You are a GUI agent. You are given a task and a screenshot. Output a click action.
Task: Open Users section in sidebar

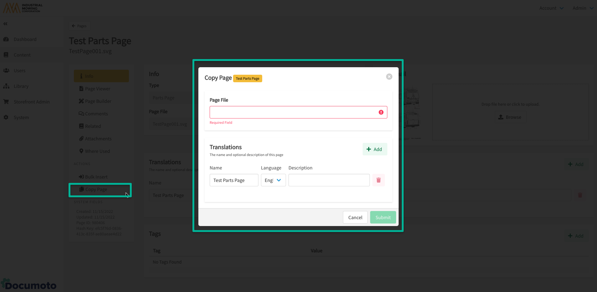click(19, 71)
